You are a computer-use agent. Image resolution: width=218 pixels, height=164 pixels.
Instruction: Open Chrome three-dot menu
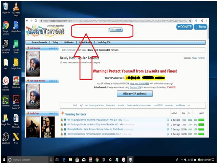(207, 21)
